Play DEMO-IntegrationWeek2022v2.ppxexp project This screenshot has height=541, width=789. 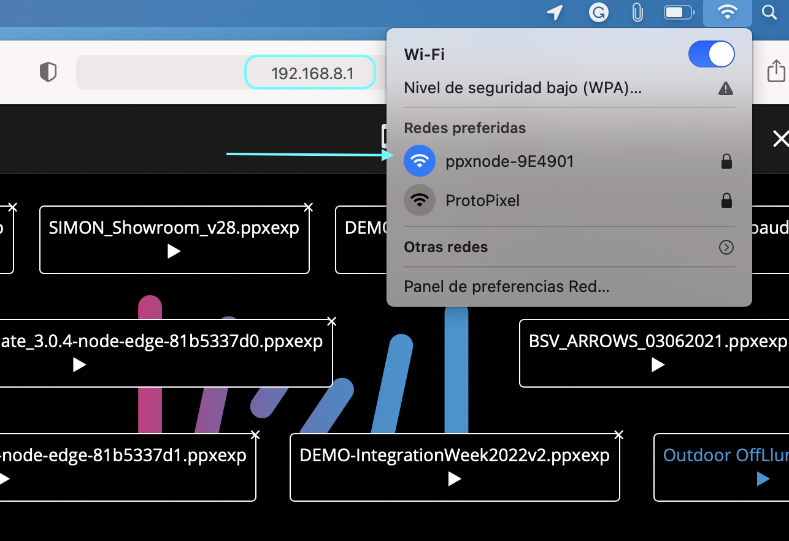click(454, 479)
